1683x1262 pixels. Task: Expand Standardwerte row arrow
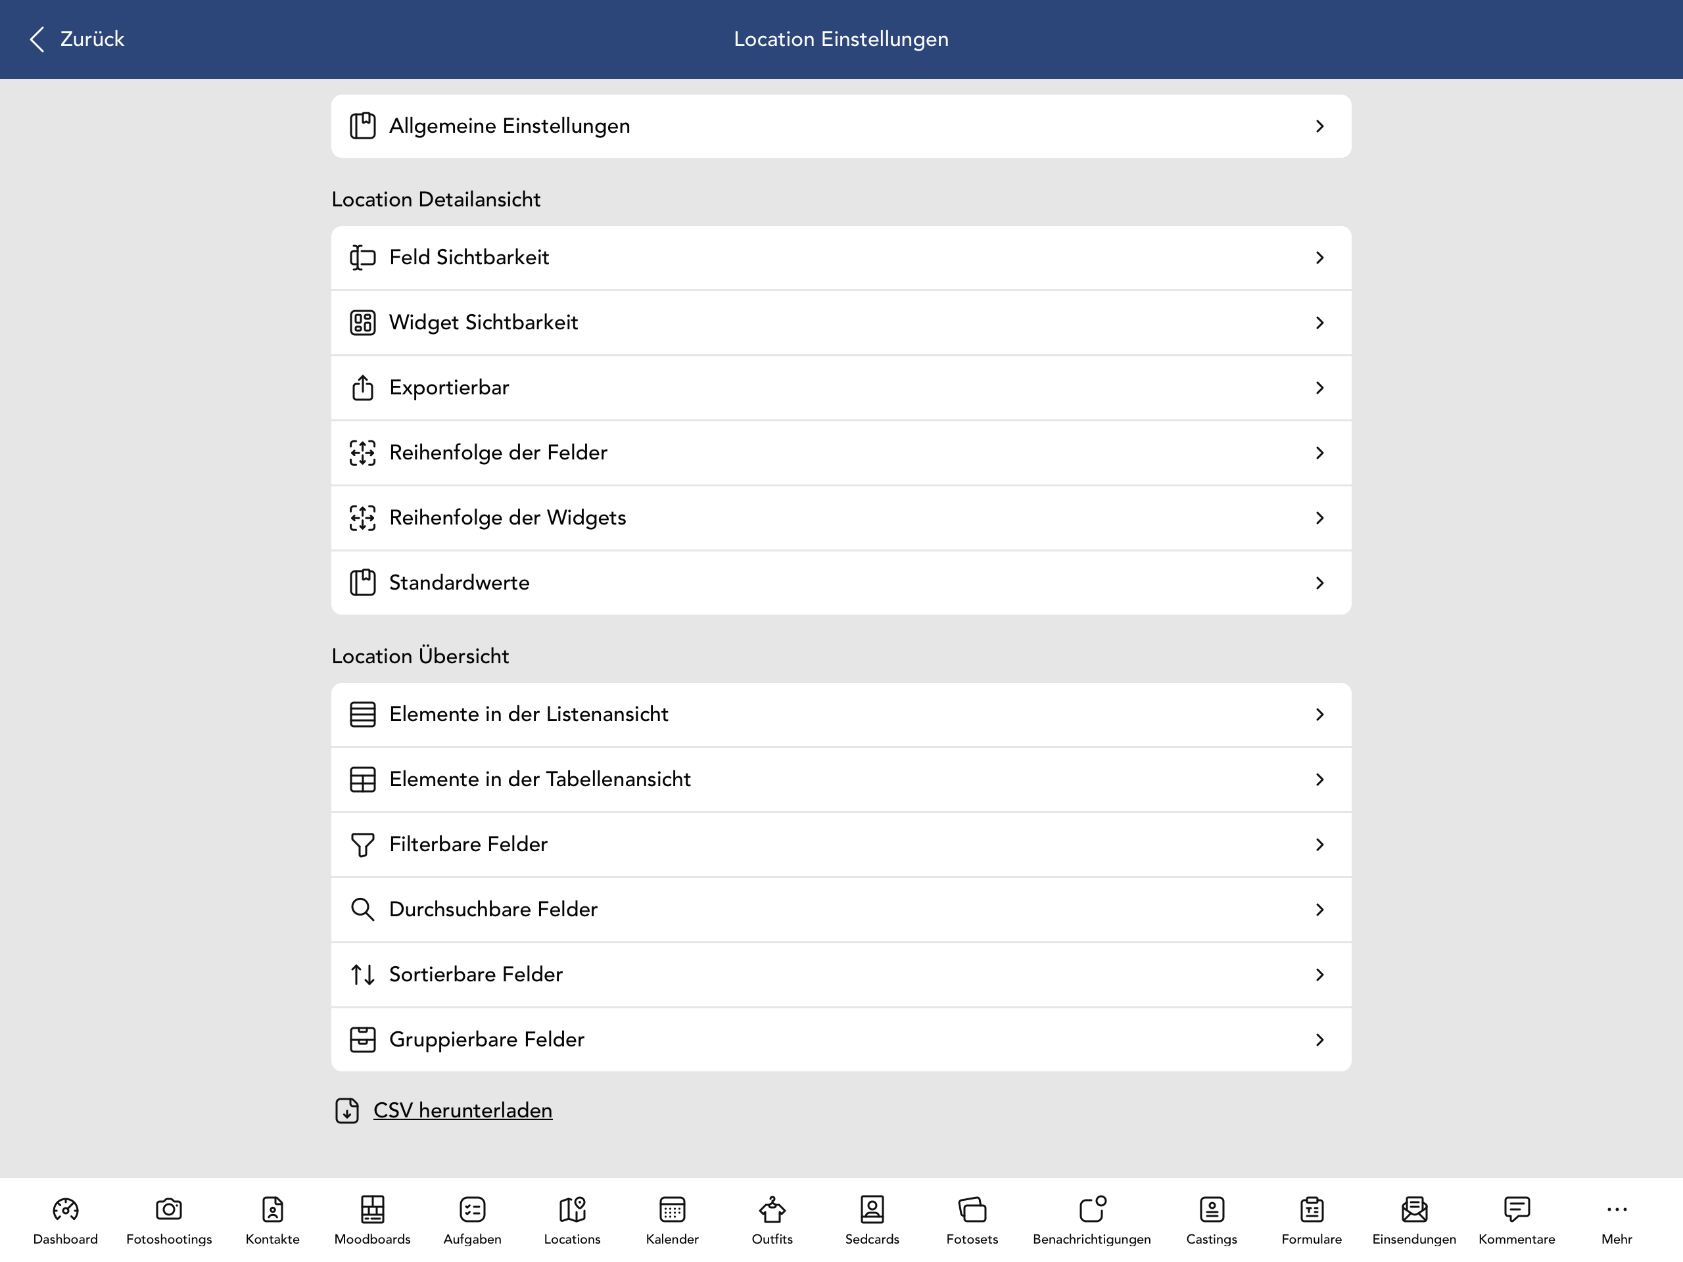[1319, 583]
